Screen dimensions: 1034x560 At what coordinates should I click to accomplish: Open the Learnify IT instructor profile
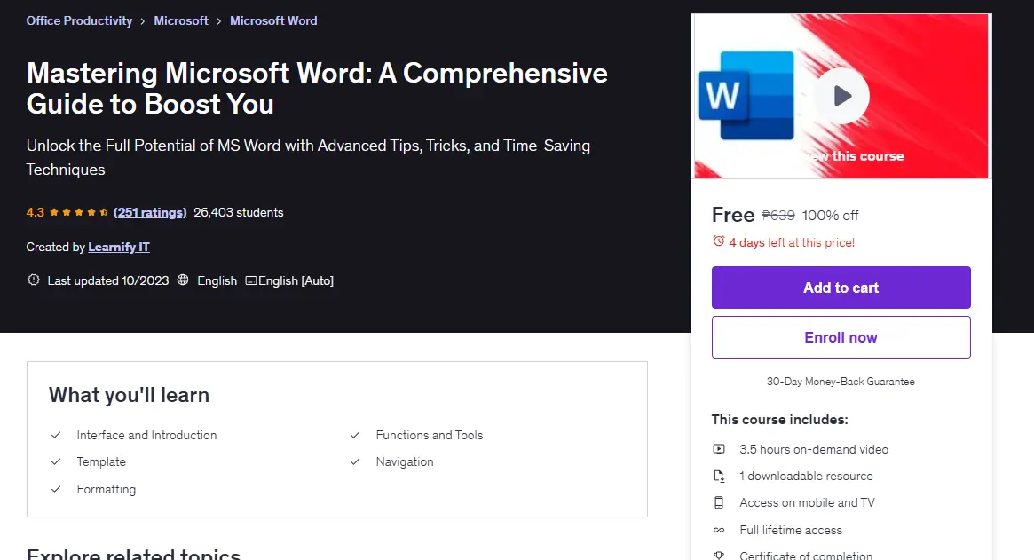coord(119,248)
